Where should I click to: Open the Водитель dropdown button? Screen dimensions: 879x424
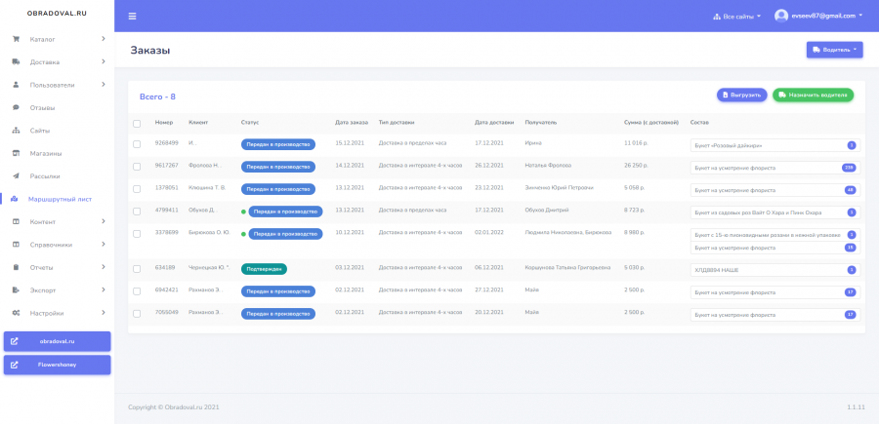[x=835, y=50]
